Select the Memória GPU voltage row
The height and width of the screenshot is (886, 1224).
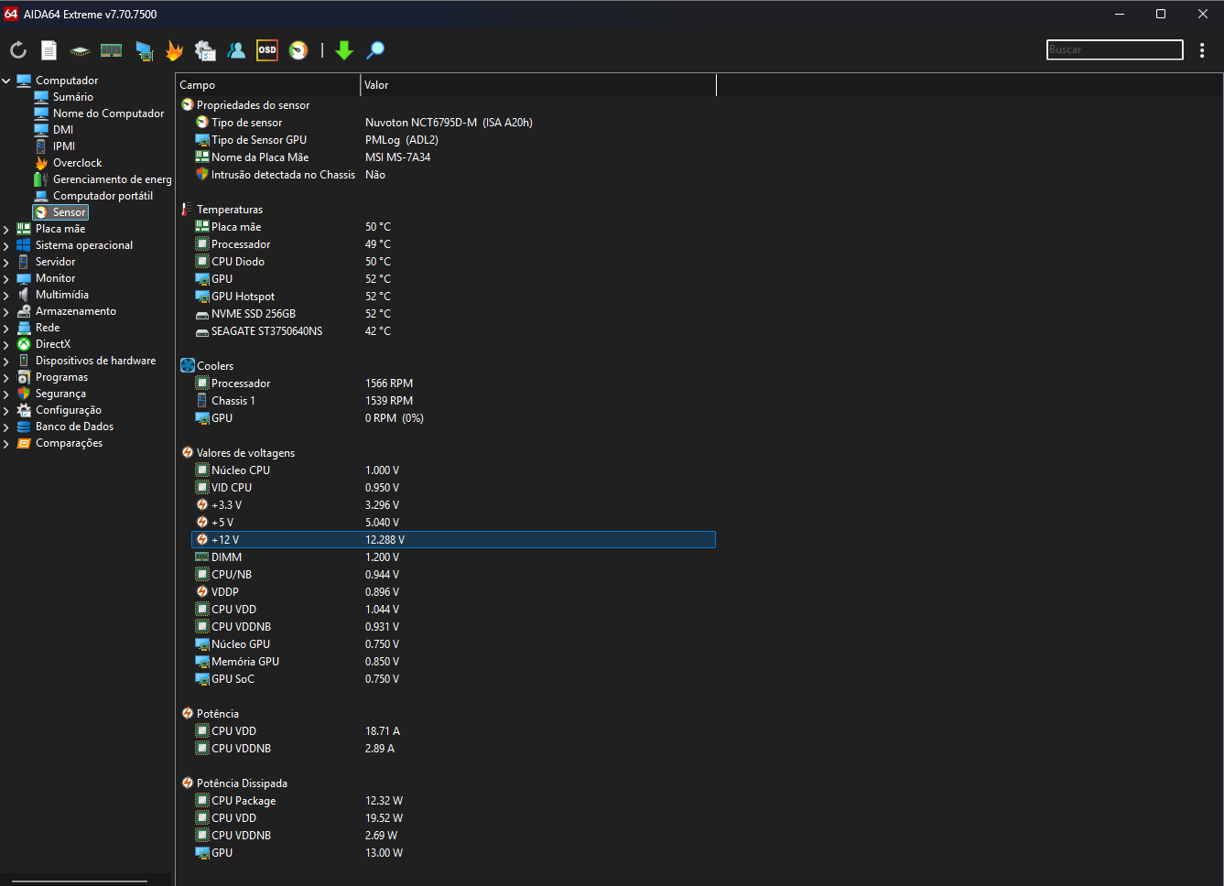point(453,662)
